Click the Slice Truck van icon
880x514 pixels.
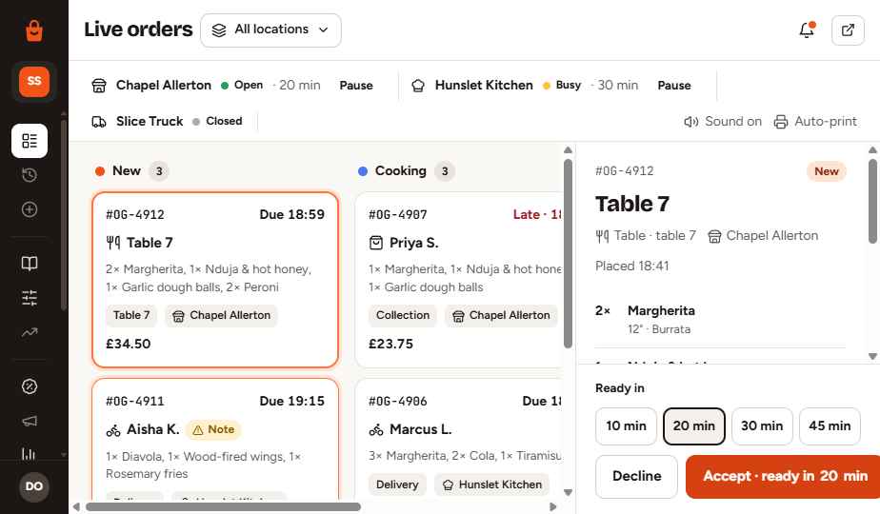pos(99,121)
